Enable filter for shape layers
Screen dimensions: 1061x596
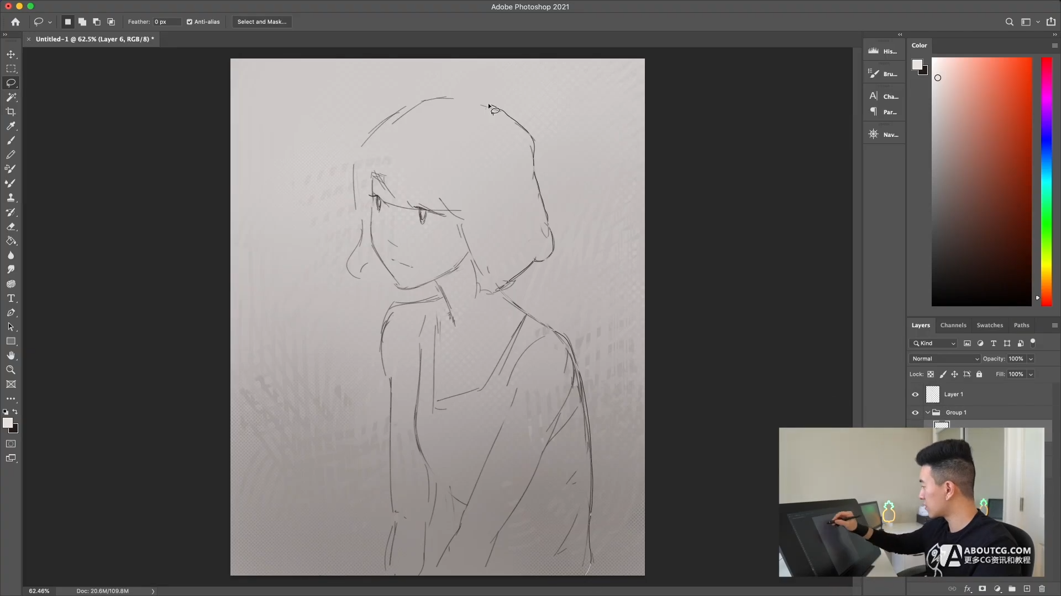click(1007, 343)
